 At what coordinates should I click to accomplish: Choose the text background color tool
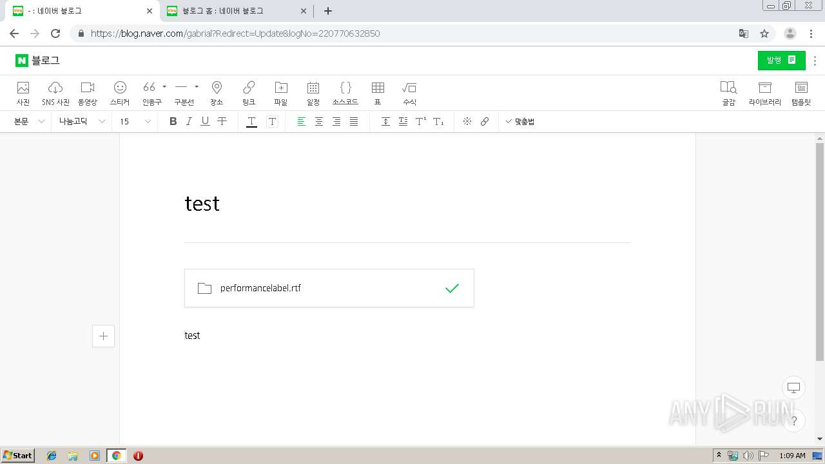(272, 122)
